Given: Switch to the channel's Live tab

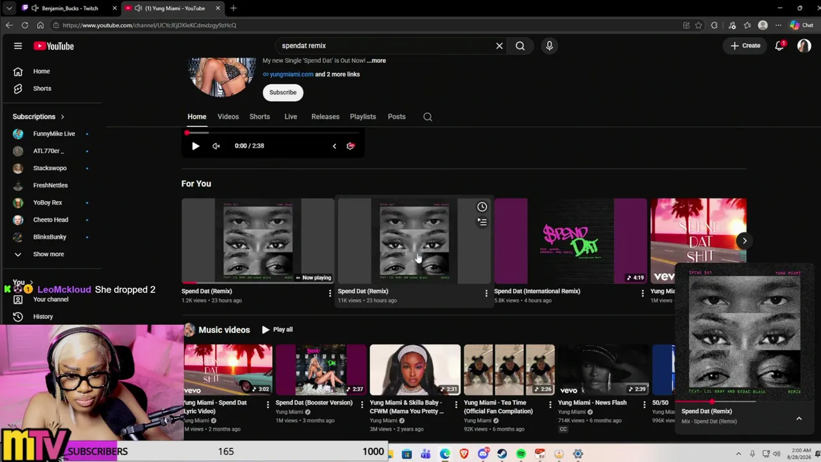Looking at the screenshot, I should click(291, 117).
